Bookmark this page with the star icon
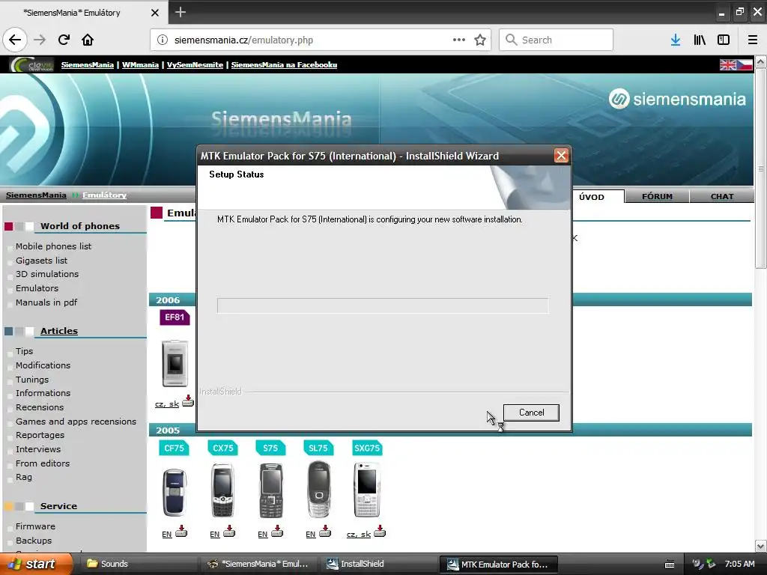The height and width of the screenshot is (575, 767). tap(480, 40)
